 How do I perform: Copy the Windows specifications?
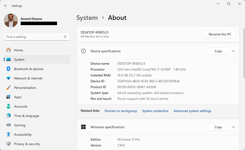tap(218, 127)
